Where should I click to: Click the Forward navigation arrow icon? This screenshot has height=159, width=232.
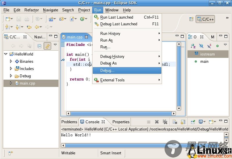coord(47,27)
